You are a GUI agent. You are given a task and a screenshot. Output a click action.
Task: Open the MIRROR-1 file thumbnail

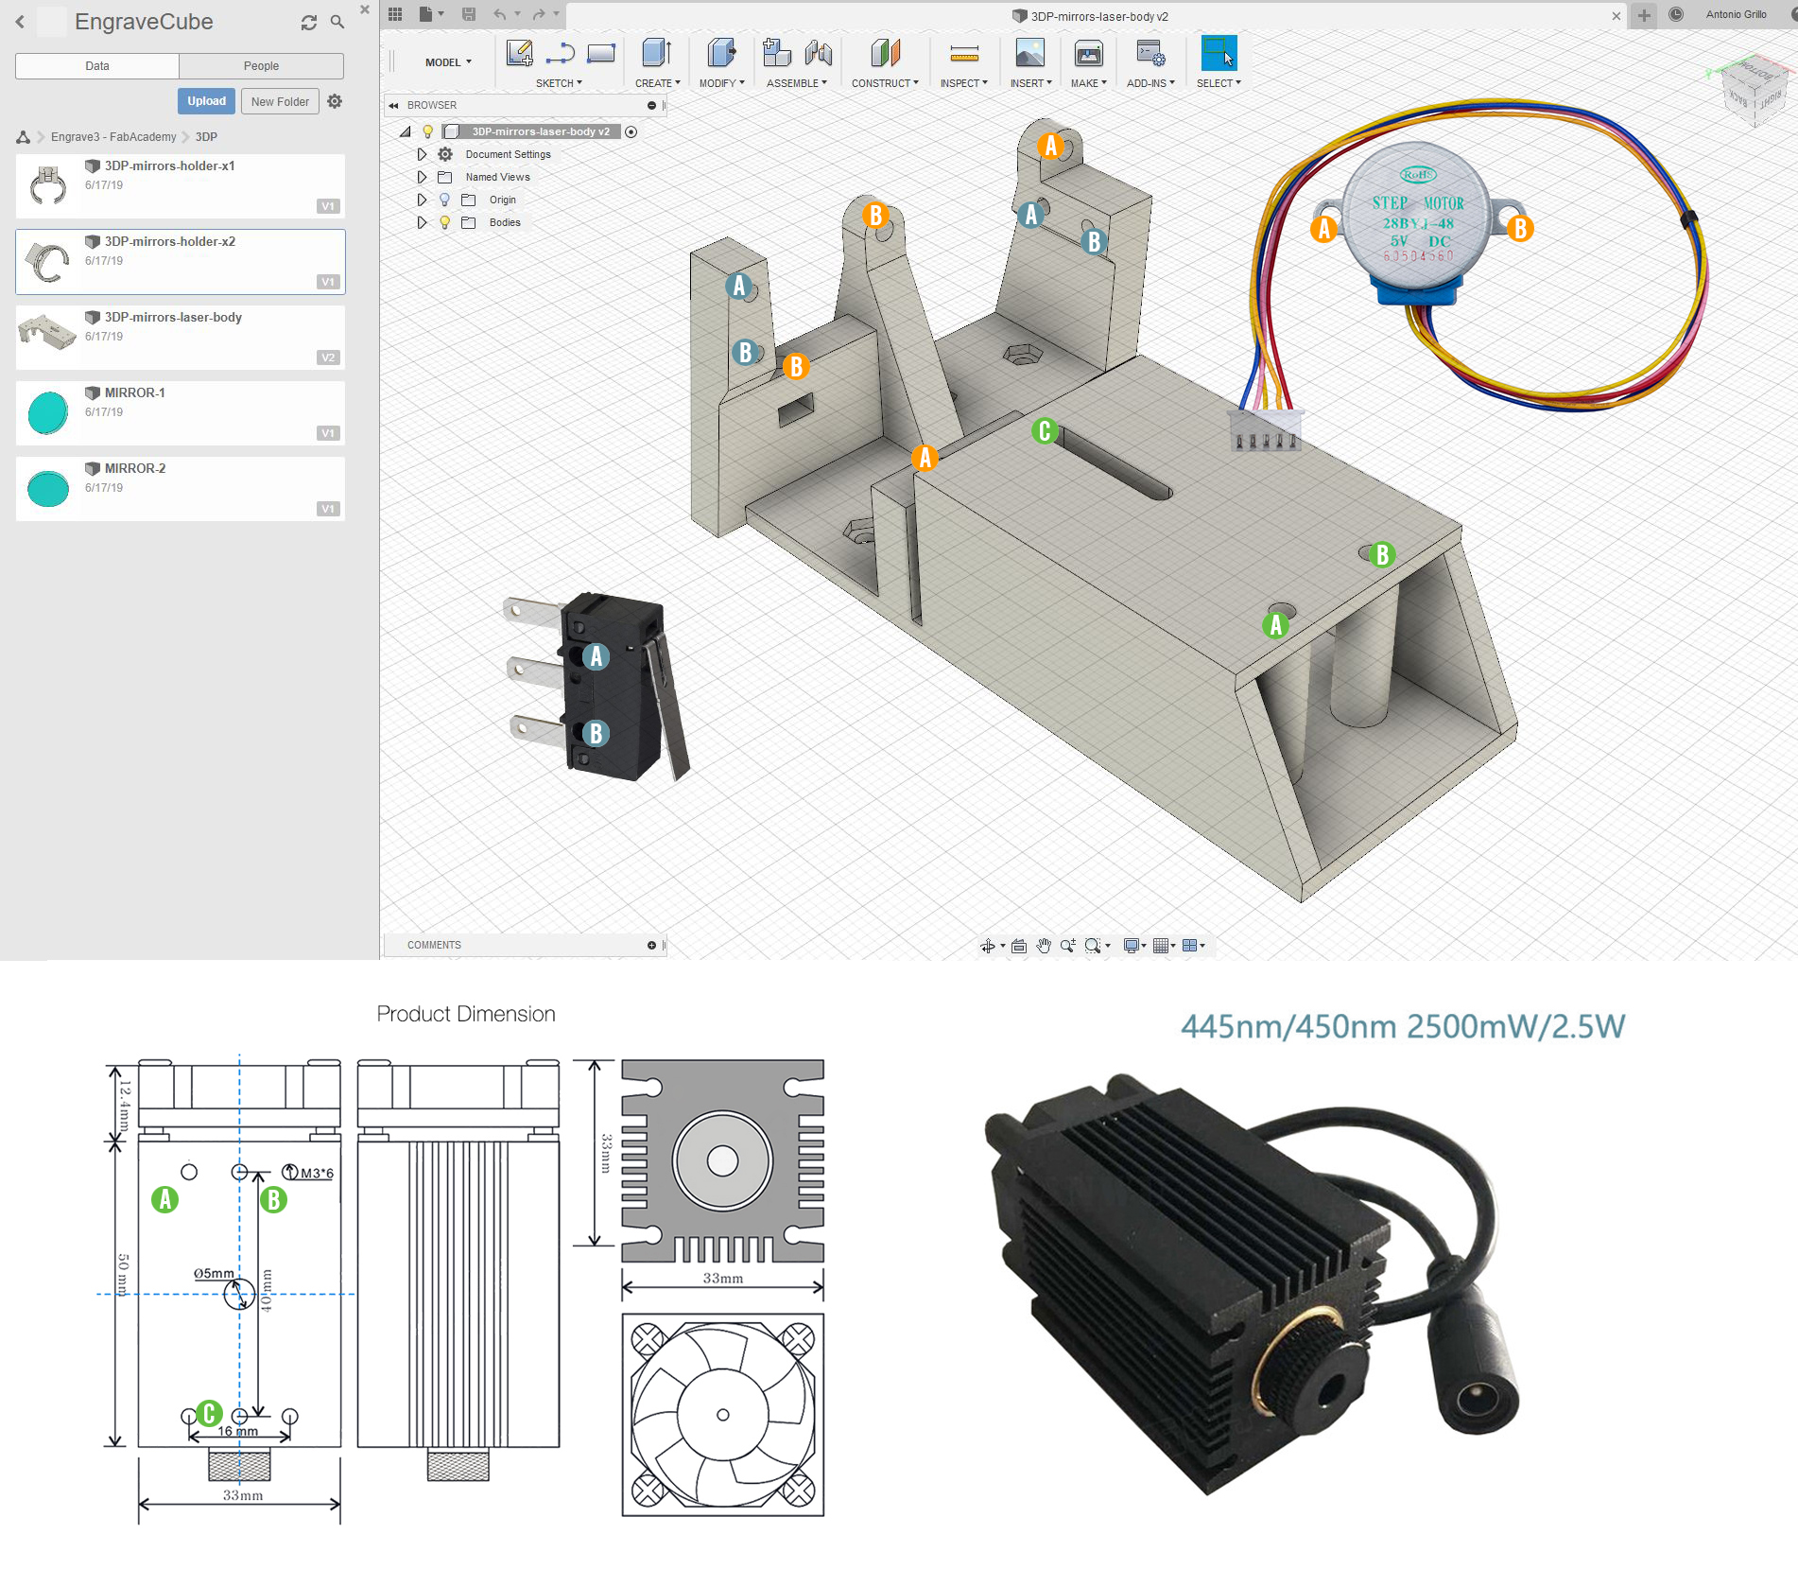[48, 412]
